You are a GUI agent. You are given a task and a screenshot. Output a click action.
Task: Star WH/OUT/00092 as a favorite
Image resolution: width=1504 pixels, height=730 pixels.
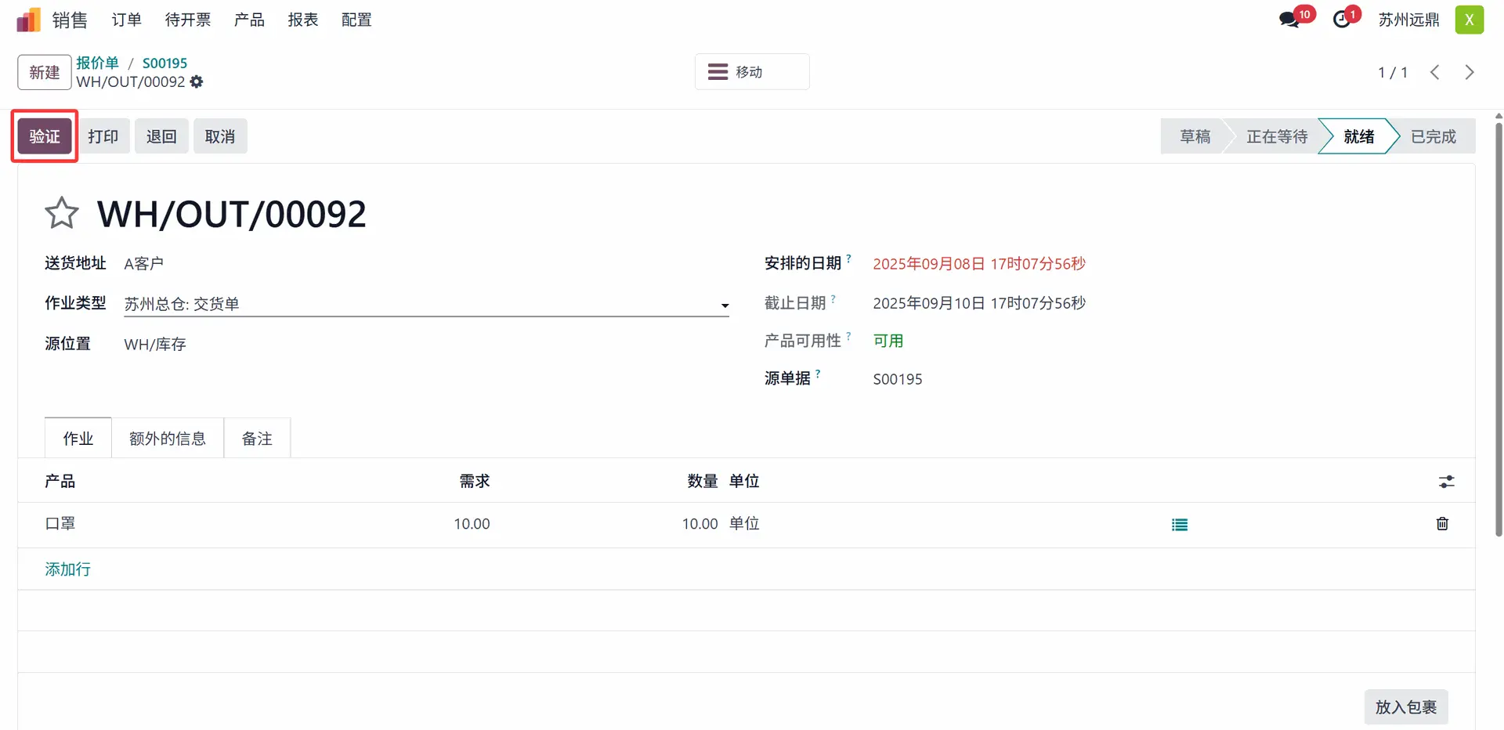point(61,213)
